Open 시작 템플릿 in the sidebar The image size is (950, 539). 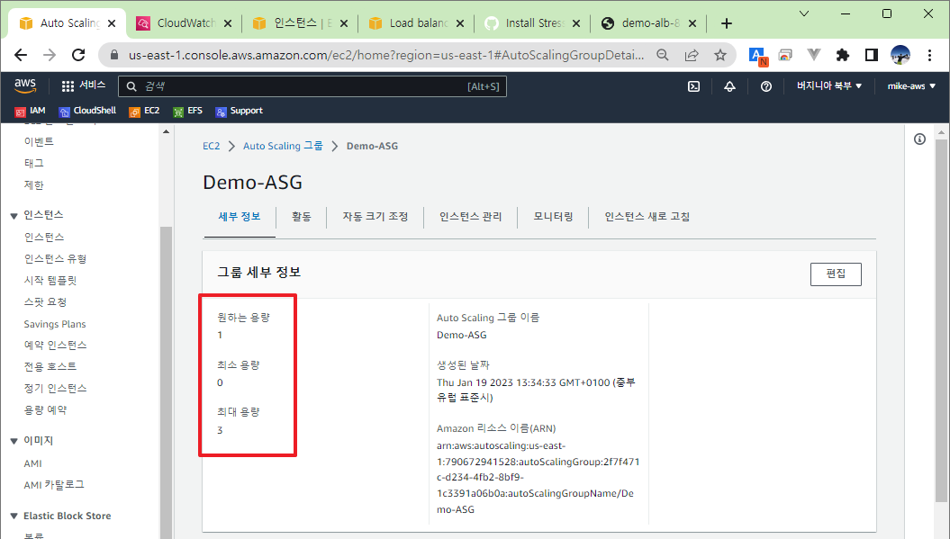point(50,281)
